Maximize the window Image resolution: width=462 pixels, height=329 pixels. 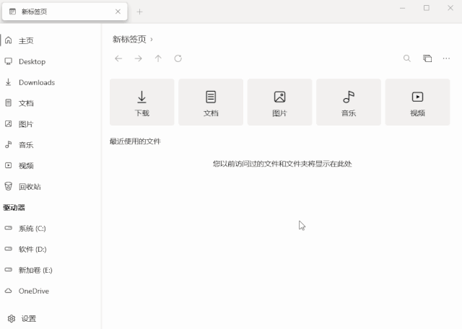tap(427, 8)
